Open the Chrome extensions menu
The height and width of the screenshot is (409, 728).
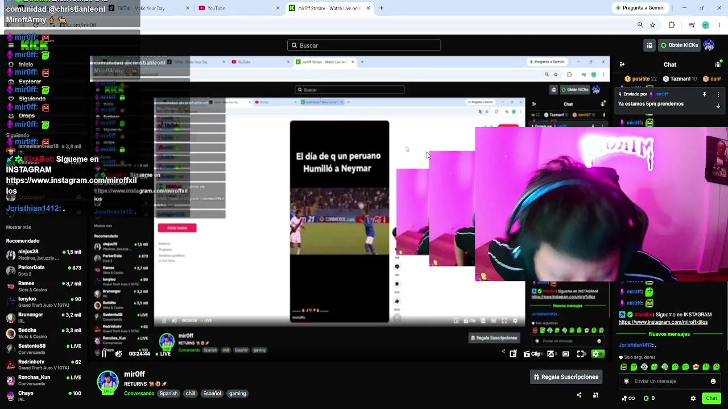click(x=672, y=25)
